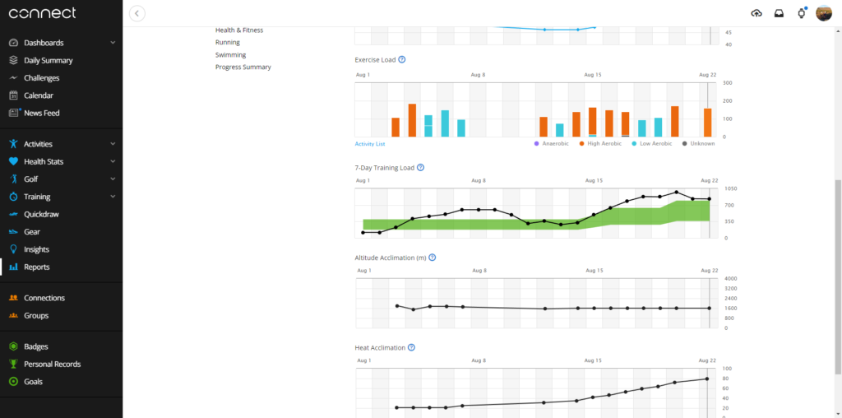Expand the Activities menu chevron
Image resolution: width=842 pixels, height=418 pixels.
(x=113, y=144)
